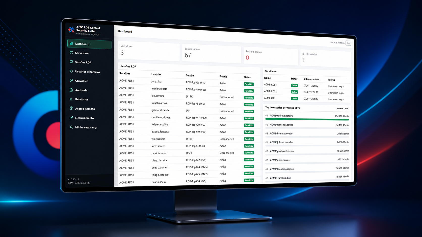Select user felipe.carvalho in sessions table
This screenshot has height=237, width=422.
point(160,124)
